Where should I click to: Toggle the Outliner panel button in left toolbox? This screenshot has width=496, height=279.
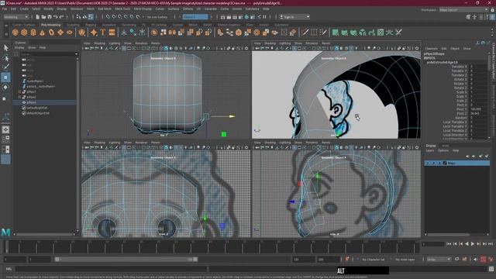[5, 160]
